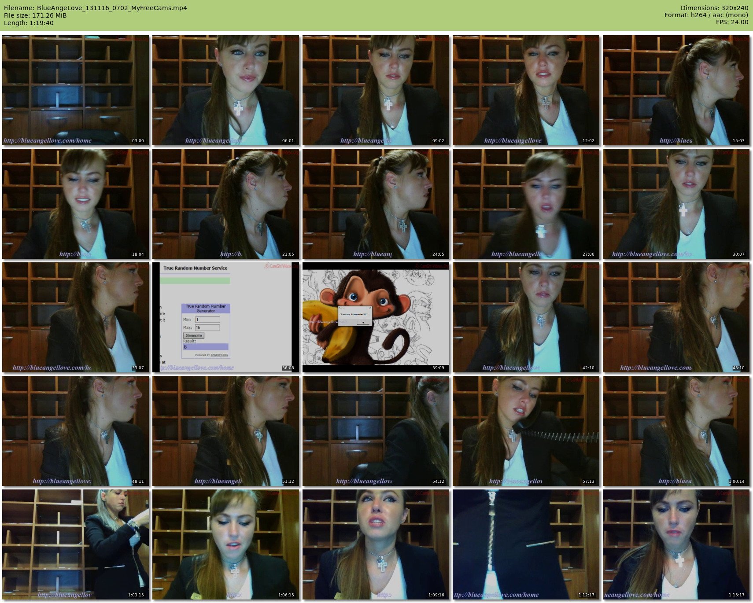The height and width of the screenshot is (603, 753).
Task: Open the frame at timestamp 09:02
Action: [376, 90]
